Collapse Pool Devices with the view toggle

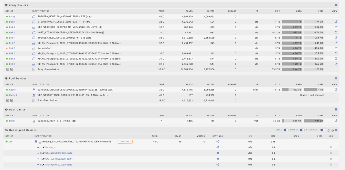click(336, 78)
